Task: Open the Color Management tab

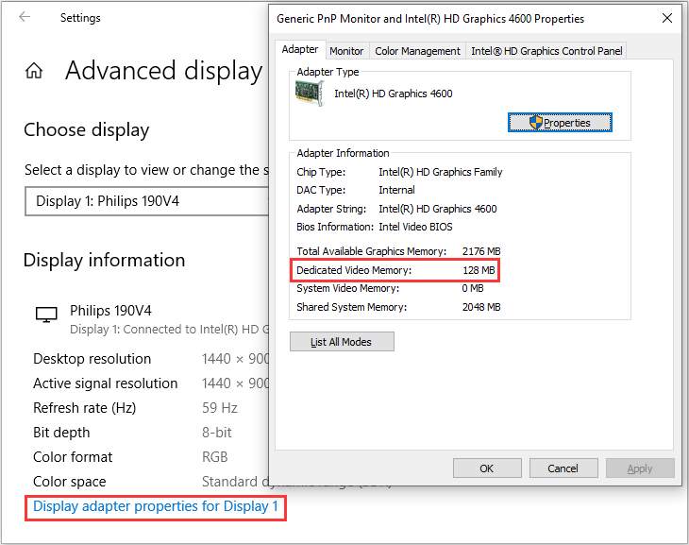Action: (417, 51)
